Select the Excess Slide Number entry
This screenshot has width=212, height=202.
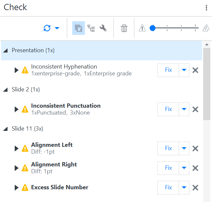pos(59,187)
